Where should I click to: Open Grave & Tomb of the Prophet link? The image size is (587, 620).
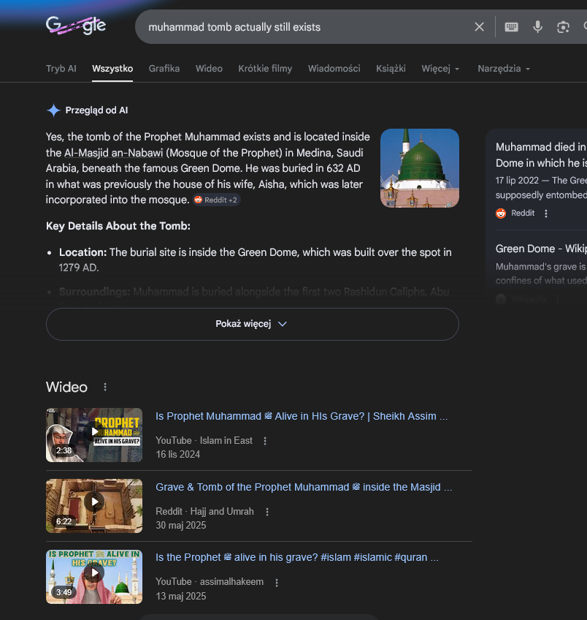coord(304,487)
